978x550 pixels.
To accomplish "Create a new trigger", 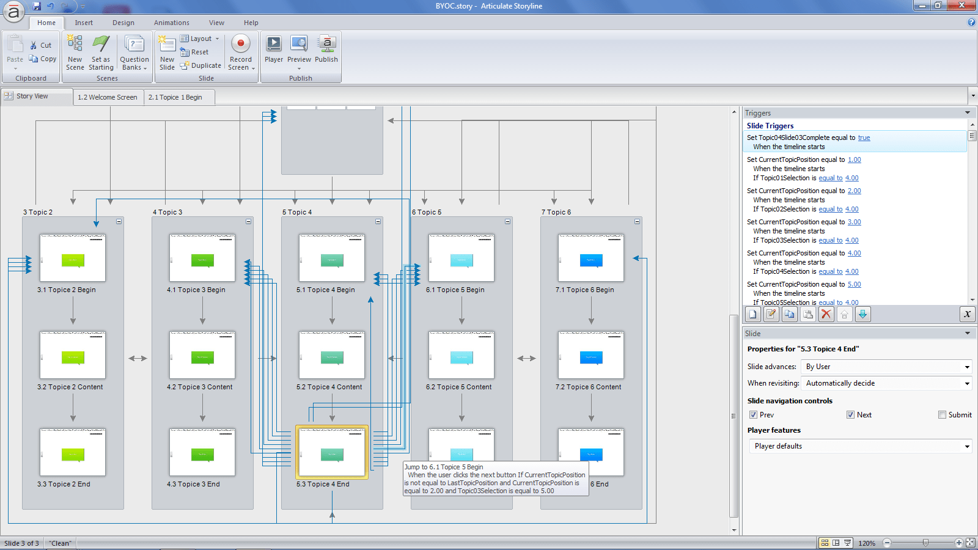I will point(752,314).
